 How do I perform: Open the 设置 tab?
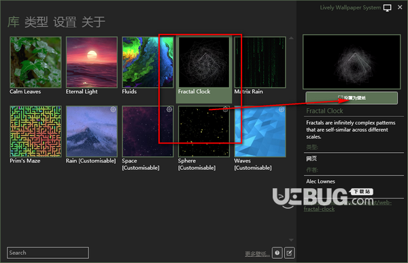65,22
